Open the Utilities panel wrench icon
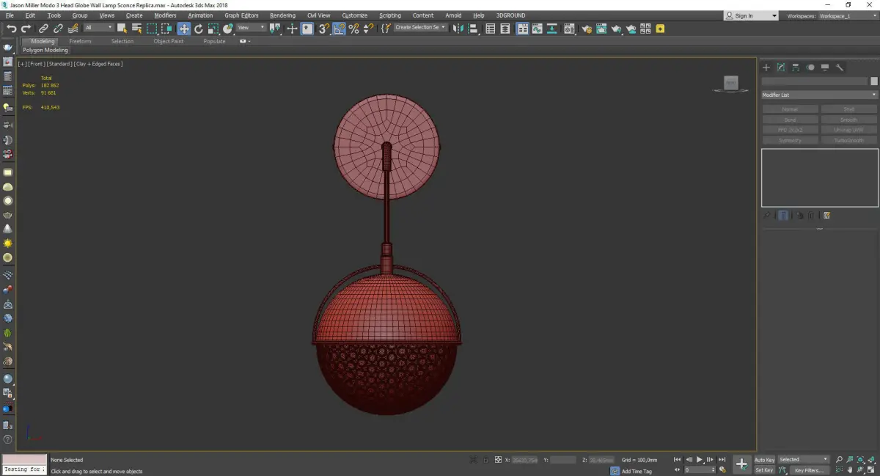880x476 pixels. [x=840, y=67]
